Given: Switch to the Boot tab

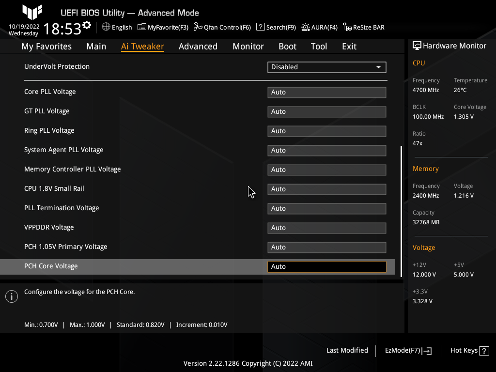Looking at the screenshot, I should pos(287,46).
